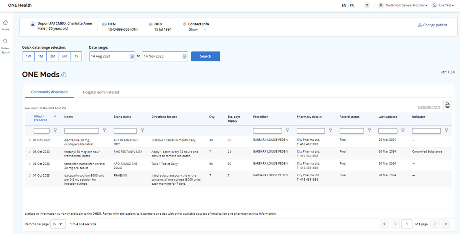Click the Name filter input box
Screen dimensions: 460x234
[82, 131]
